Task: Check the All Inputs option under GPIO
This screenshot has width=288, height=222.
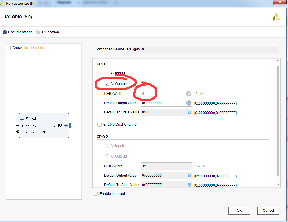Action: point(107,73)
